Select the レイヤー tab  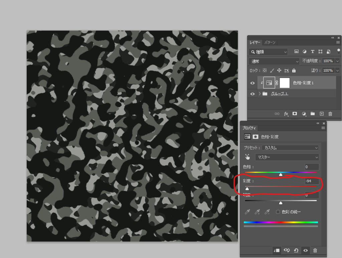255,42
